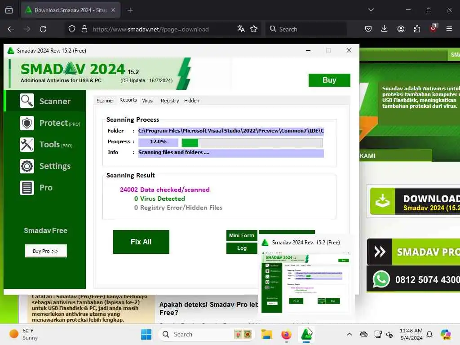Viewport: 460px width, 345px height.
Task: Click the SMADAV PRO web banner
Action: (413, 252)
